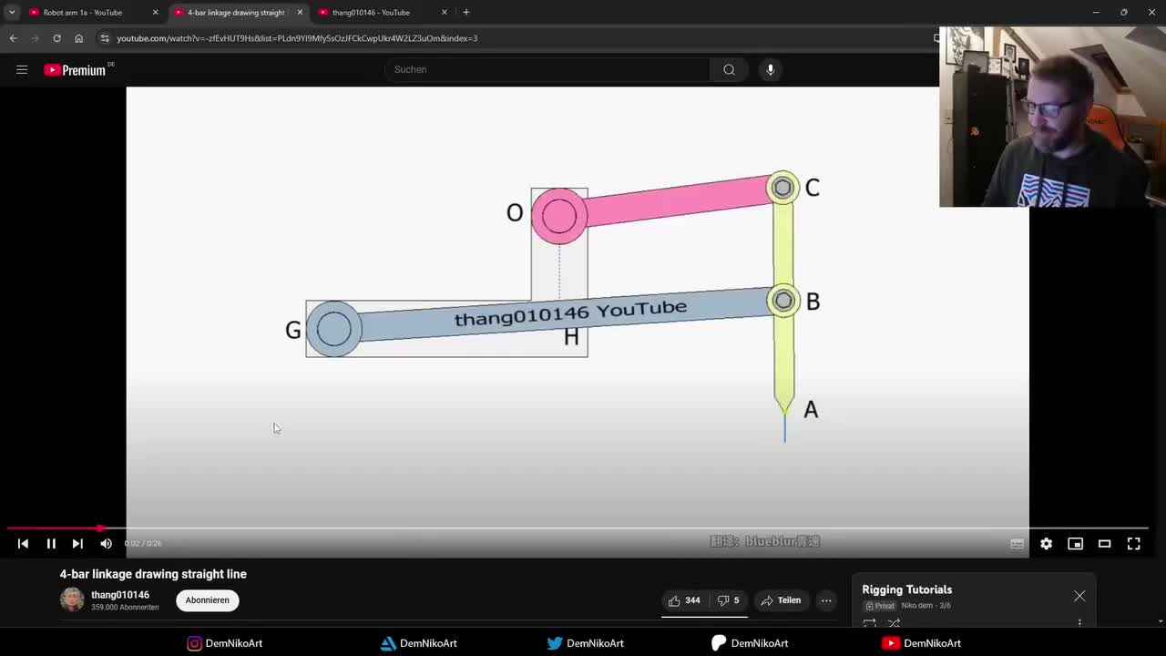
Task: Mute the video volume
Action: [106, 543]
